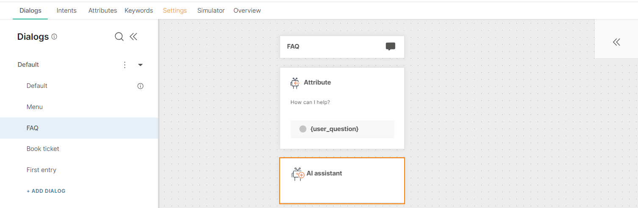The width and height of the screenshot is (638, 208).
Task: Click the info icon next to Dialogs heading
Action: [54, 37]
